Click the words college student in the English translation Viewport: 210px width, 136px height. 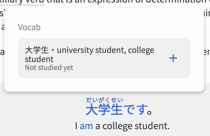pos(136,126)
